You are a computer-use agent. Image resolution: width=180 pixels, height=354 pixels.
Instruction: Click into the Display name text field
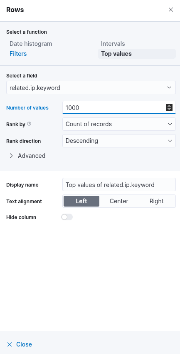tap(119, 184)
